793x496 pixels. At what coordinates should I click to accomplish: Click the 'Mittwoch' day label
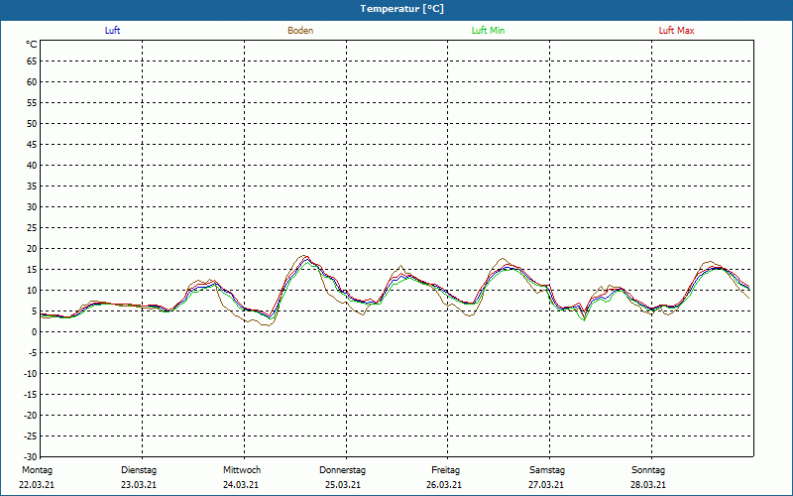click(242, 470)
